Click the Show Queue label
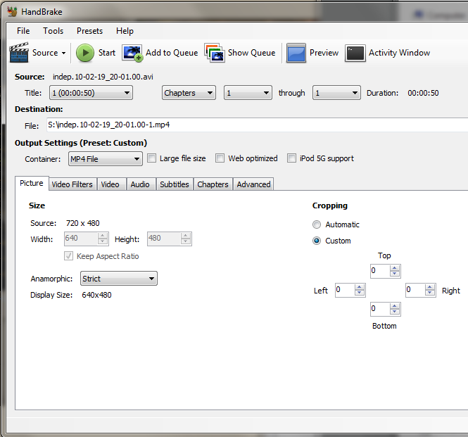The width and height of the screenshot is (468, 437). [252, 53]
